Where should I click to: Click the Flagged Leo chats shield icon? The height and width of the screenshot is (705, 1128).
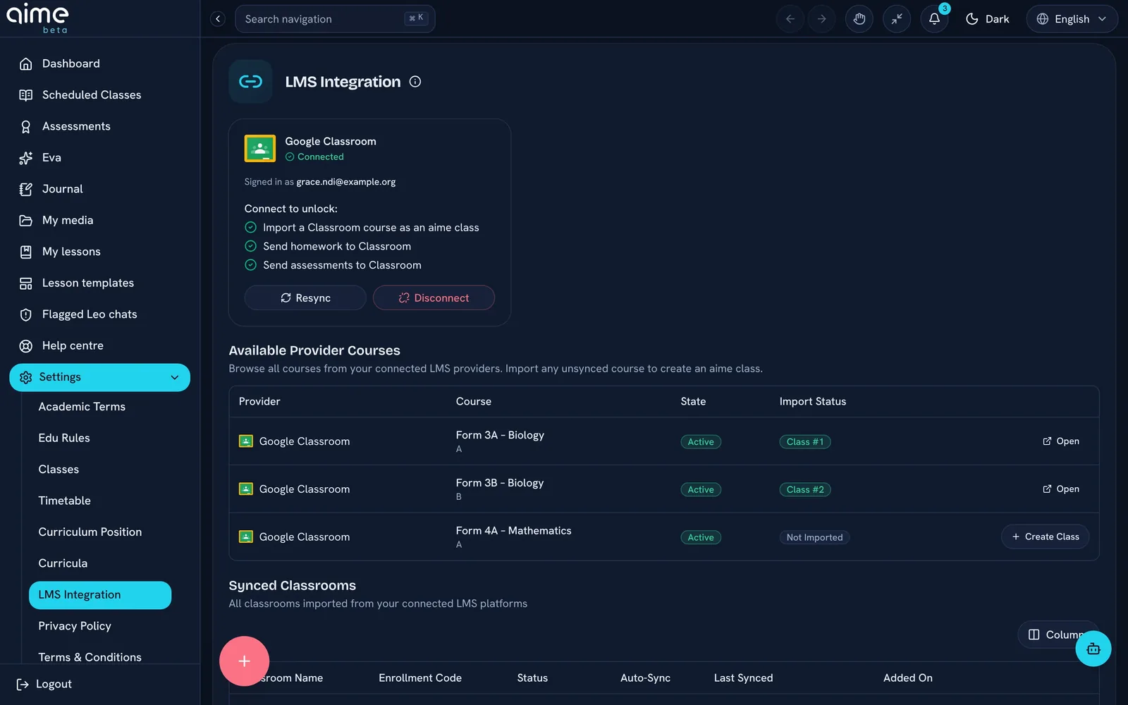click(x=26, y=314)
